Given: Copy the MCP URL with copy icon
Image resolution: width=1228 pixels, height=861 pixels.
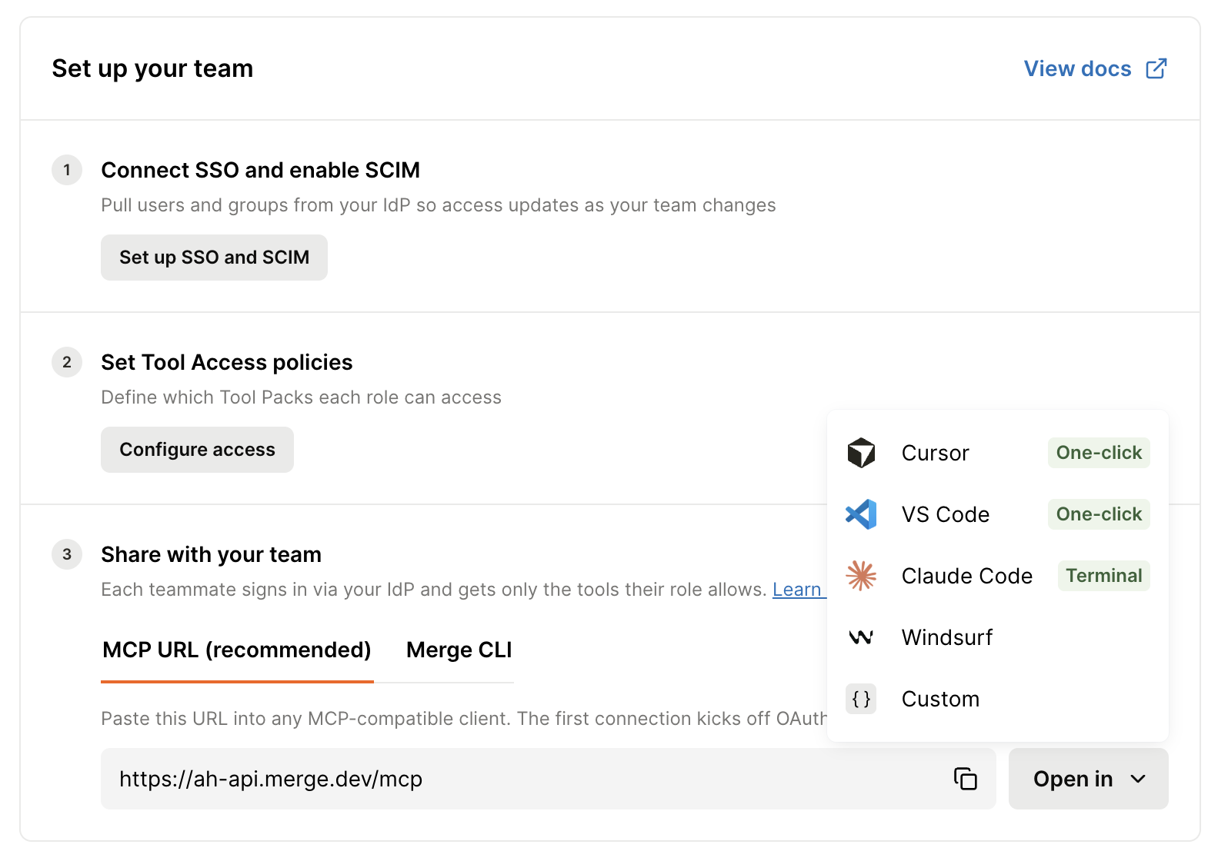Looking at the screenshot, I should coord(965,779).
